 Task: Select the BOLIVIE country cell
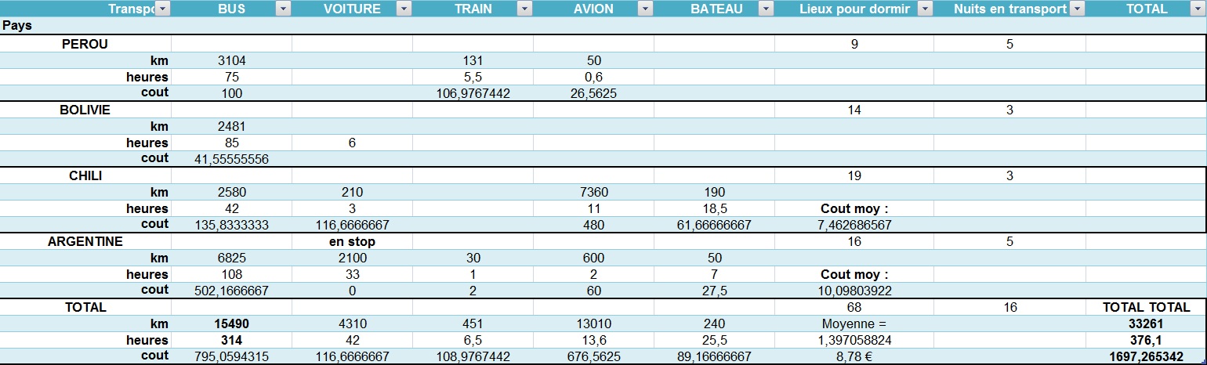pyautogui.click(x=85, y=110)
